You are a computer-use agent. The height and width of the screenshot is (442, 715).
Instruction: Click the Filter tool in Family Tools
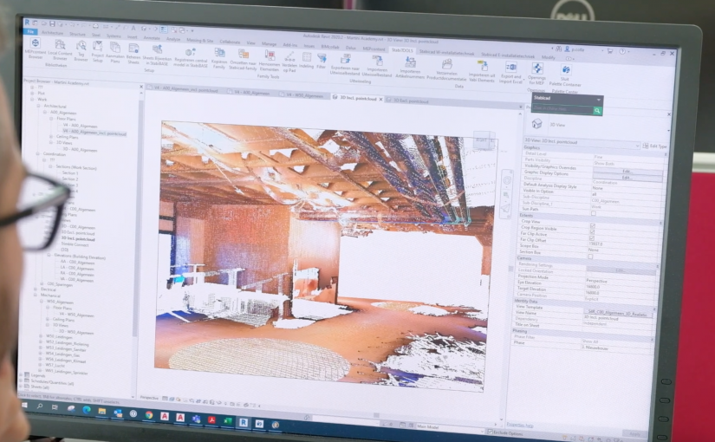[322, 62]
